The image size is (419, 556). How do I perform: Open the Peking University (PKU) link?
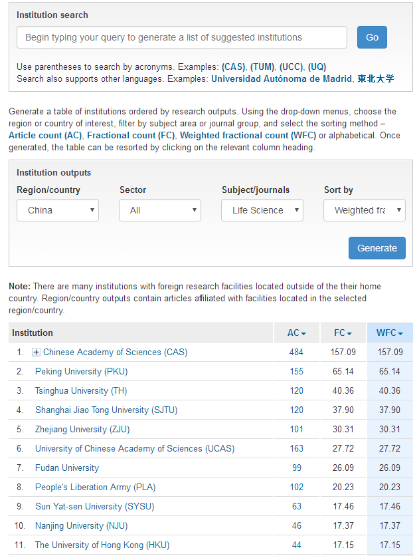tap(68, 372)
